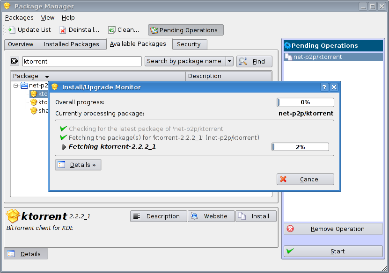The width and height of the screenshot is (389, 273).
Task: Click the Package Manager title bar icon
Action: pyautogui.click(x=7, y=6)
